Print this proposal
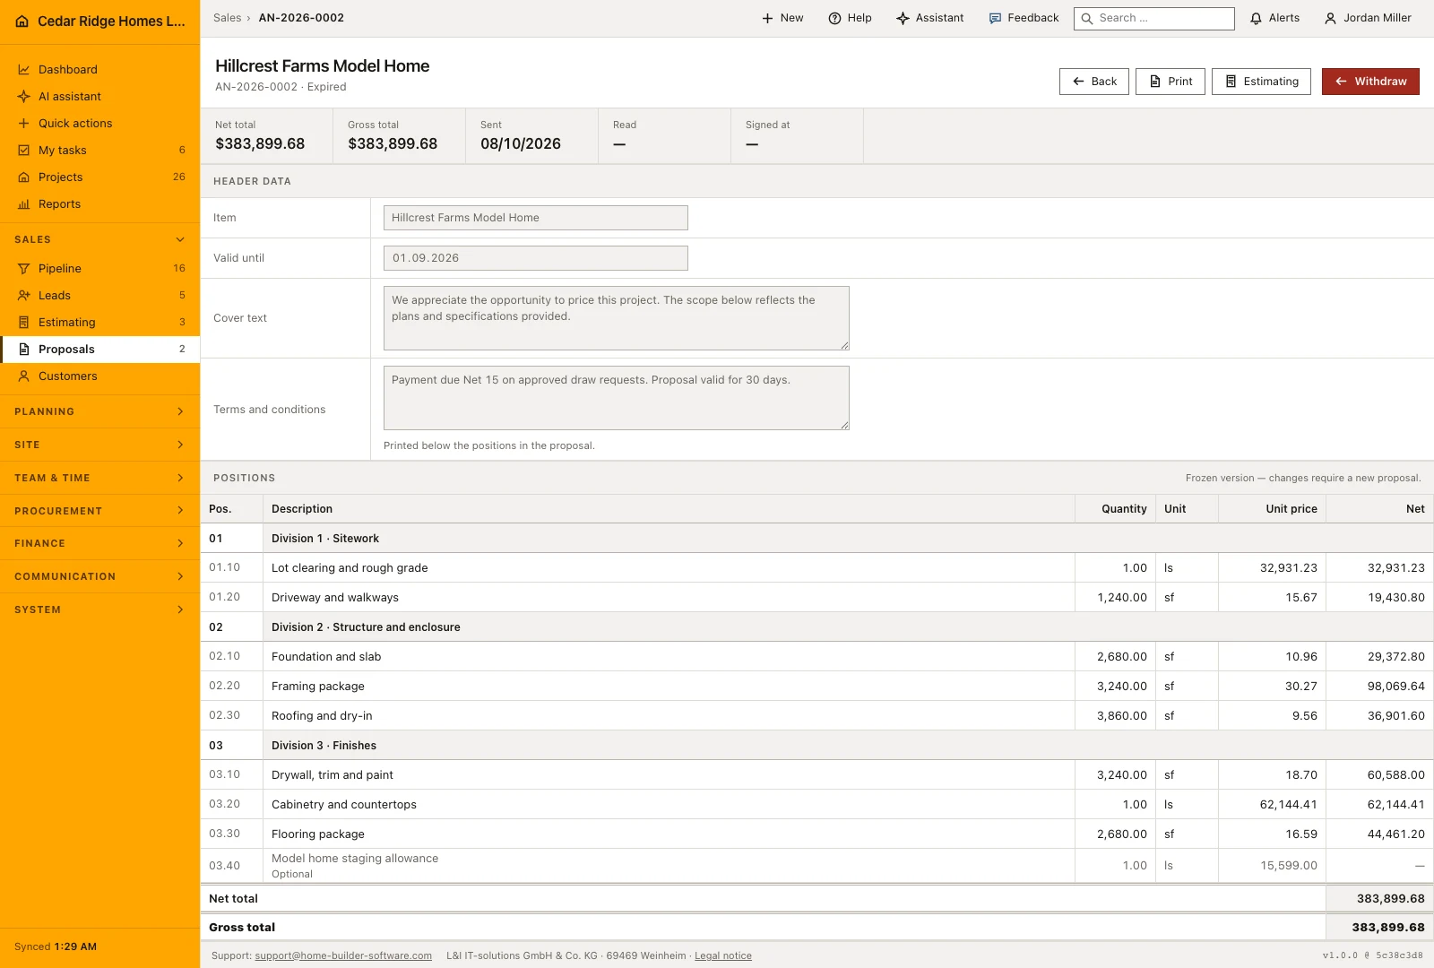Screen dimensions: 1434x968 tap(1171, 82)
